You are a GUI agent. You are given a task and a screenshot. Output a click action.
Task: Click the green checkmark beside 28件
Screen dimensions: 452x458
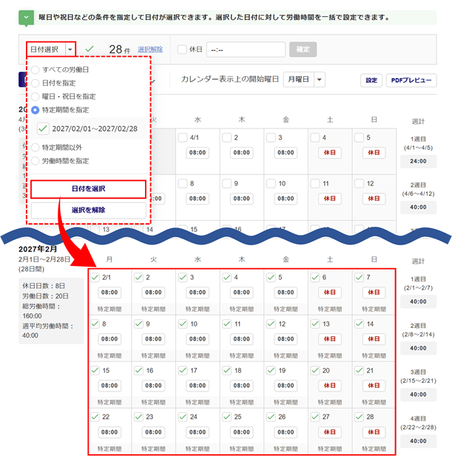tap(90, 49)
